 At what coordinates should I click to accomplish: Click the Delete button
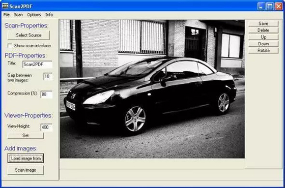264,30
